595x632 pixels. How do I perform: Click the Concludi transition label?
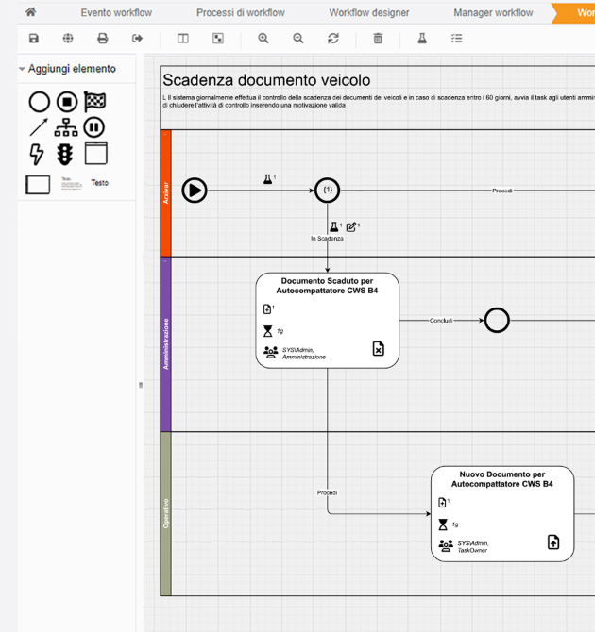[x=441, y=321]
